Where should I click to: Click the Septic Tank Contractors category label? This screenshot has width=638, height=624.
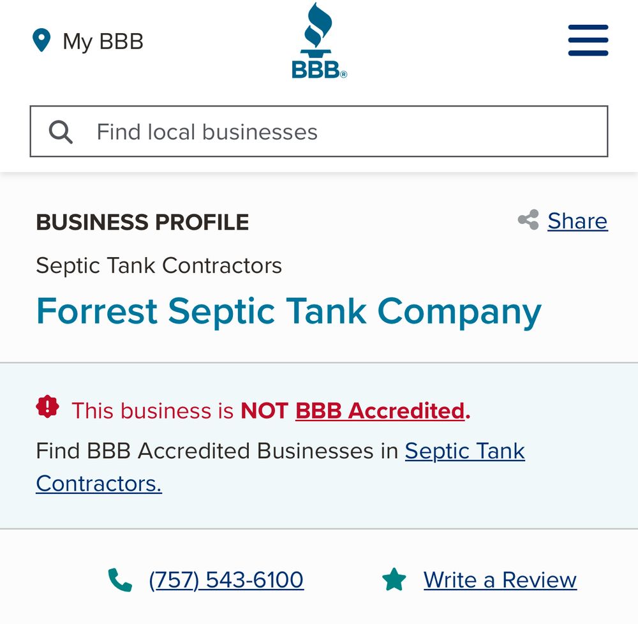point(159,265)
